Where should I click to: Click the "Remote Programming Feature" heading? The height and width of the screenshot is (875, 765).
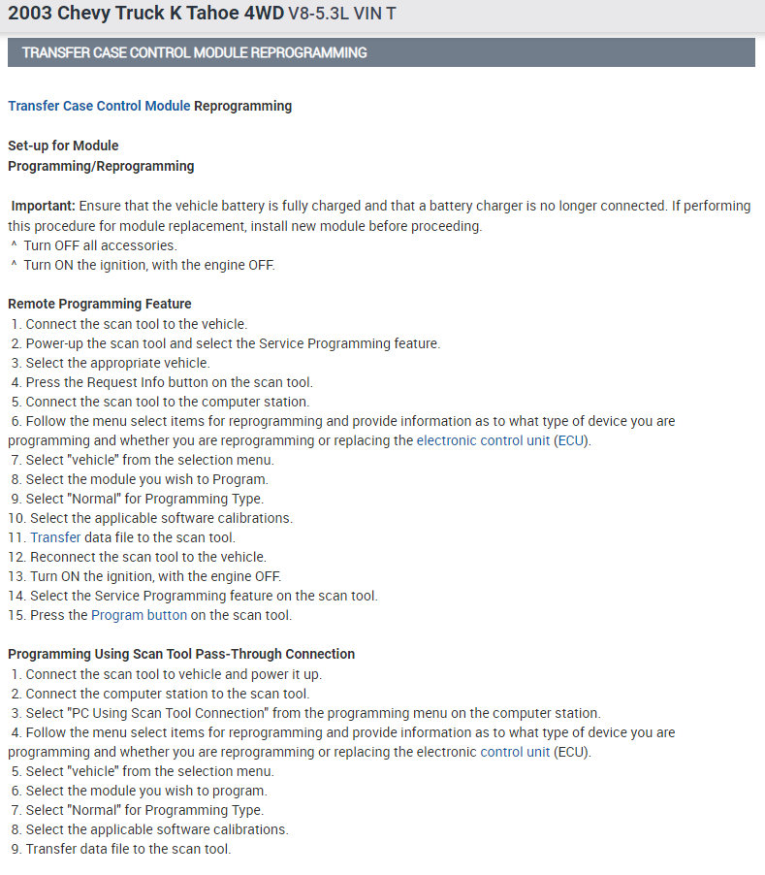(100, 304)
